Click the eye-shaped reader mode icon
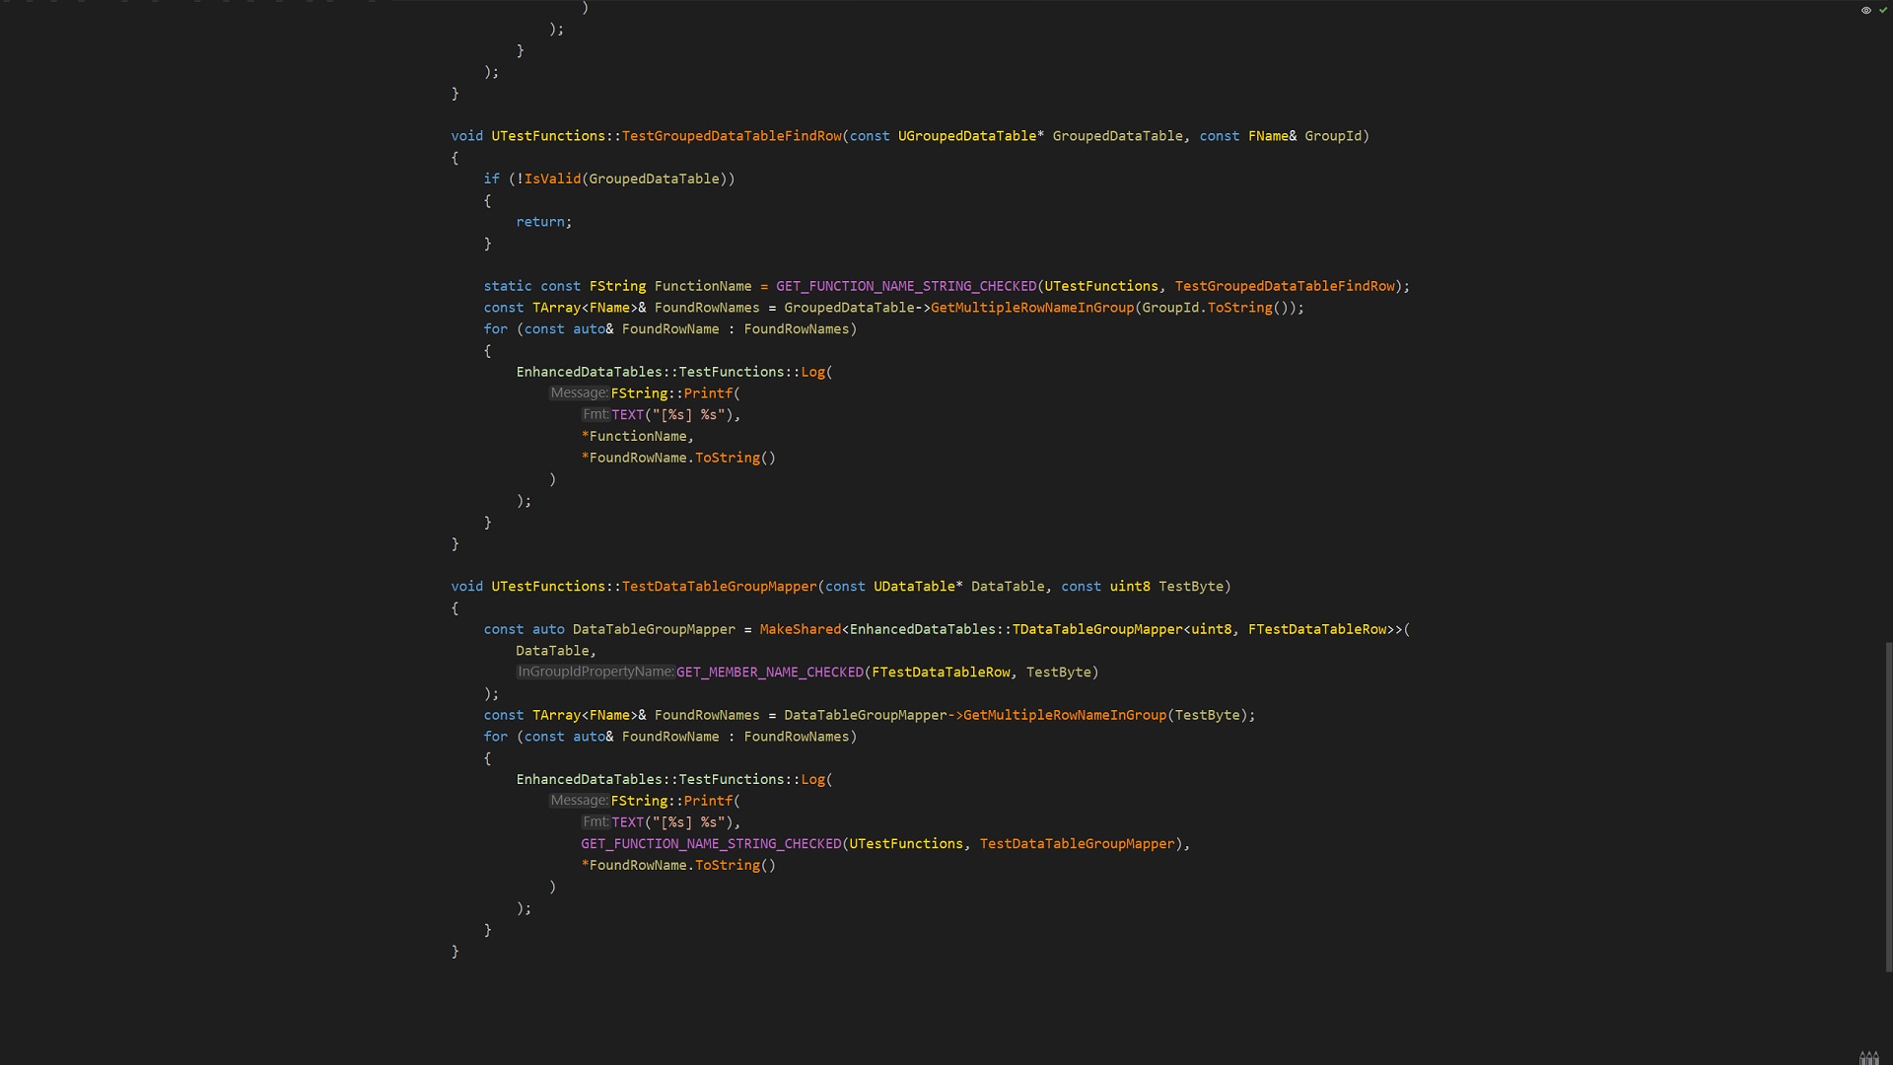 point(1865,10)
